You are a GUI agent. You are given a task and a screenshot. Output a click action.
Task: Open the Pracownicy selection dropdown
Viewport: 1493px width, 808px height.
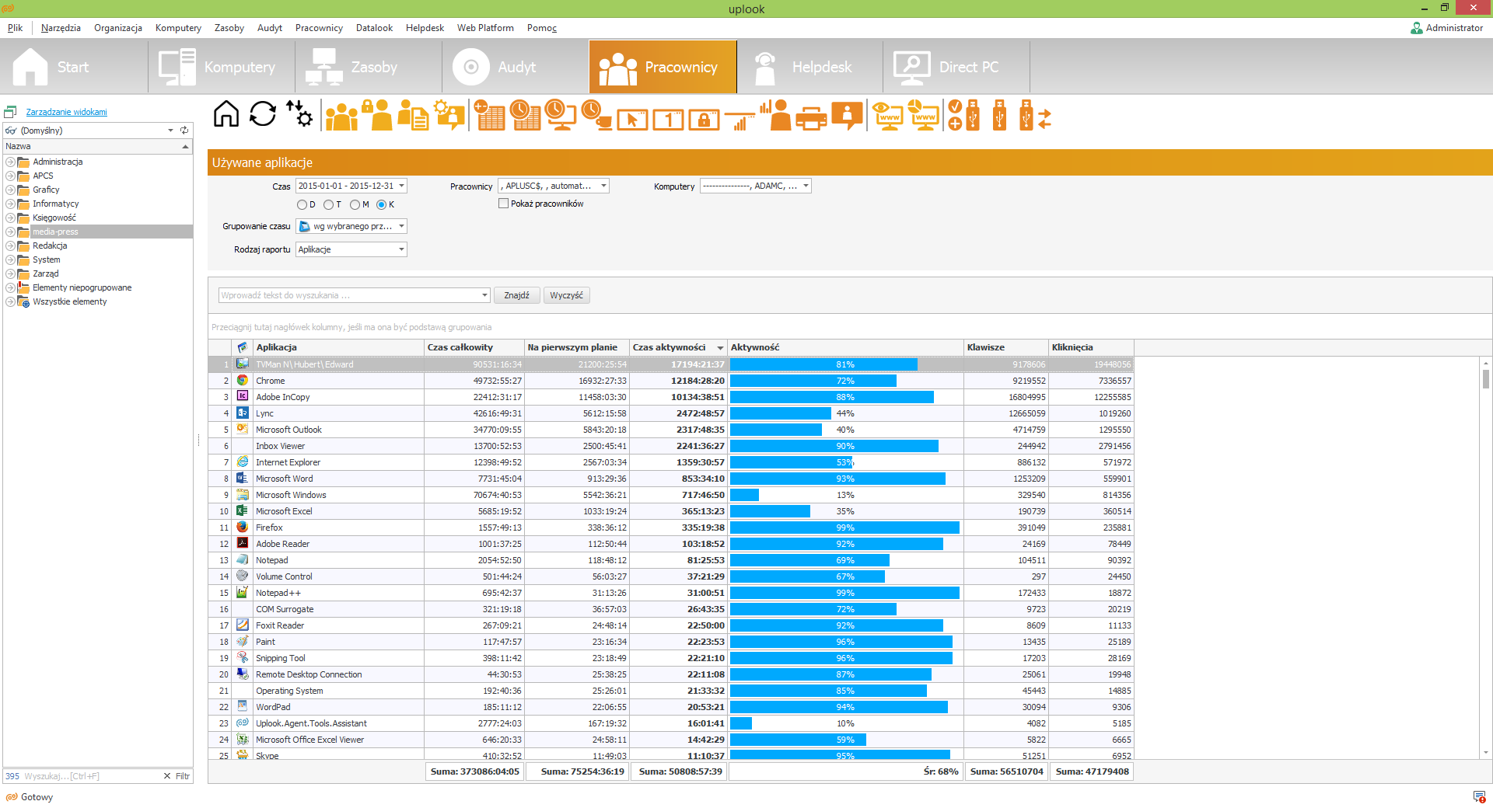tap(603, 186)
